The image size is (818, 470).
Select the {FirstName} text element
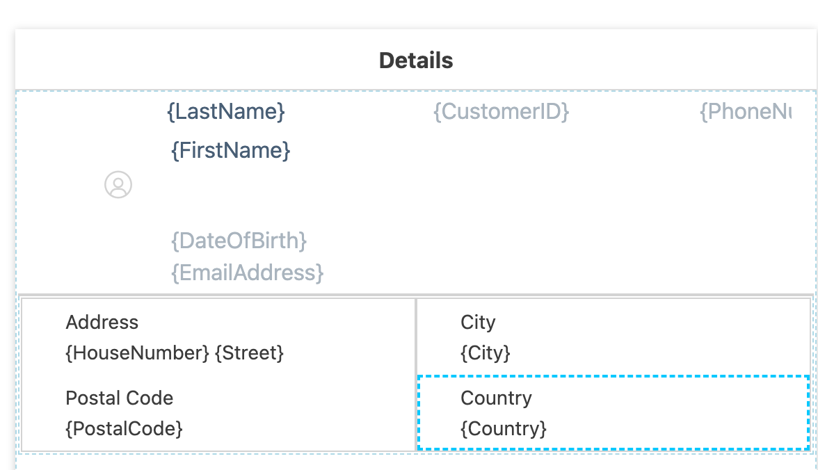tap(231, 150)
